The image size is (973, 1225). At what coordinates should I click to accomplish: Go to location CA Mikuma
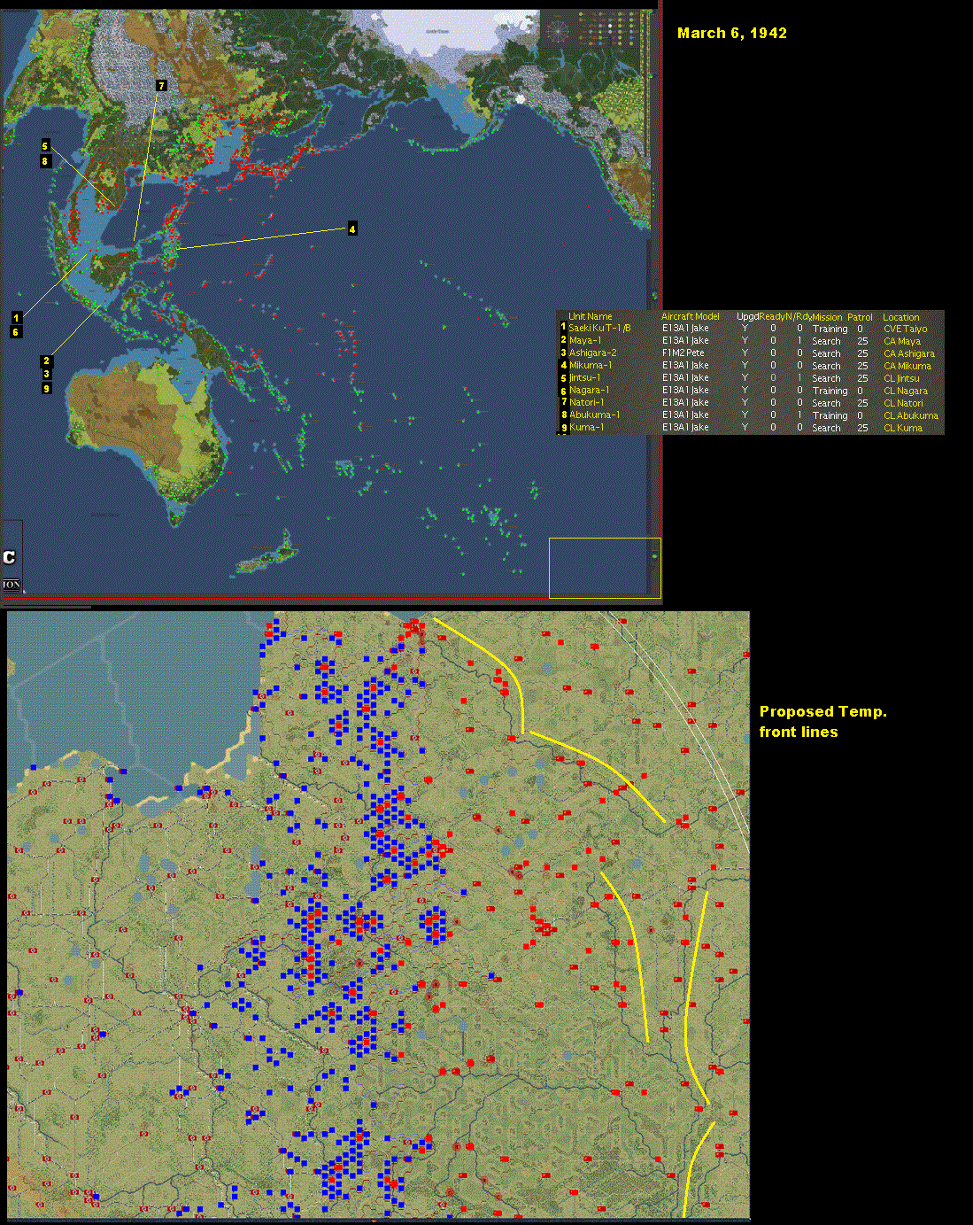point(907,366)
